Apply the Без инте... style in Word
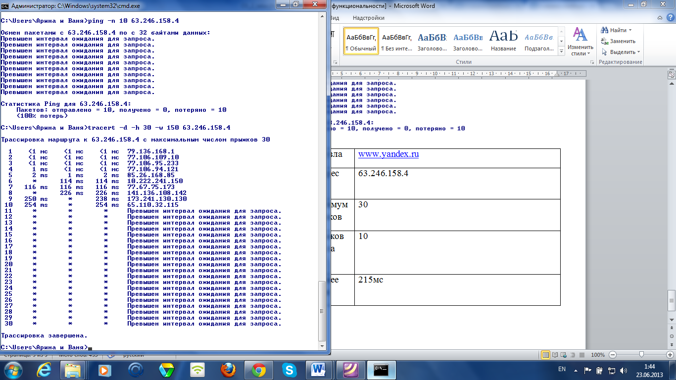The height and width of the screenshot is (380, 676). coord(397,41)
